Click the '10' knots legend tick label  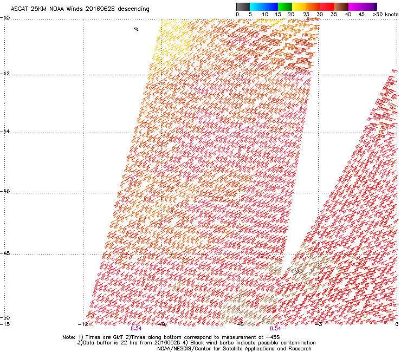[x=265, y=15]
